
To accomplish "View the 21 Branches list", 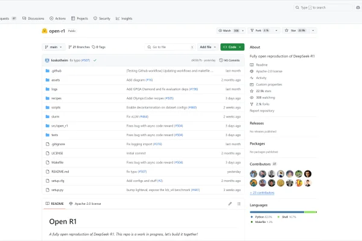I will coord(79,47).
